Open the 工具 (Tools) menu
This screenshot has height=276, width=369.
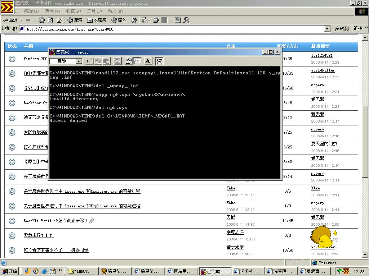pos(94,11)
